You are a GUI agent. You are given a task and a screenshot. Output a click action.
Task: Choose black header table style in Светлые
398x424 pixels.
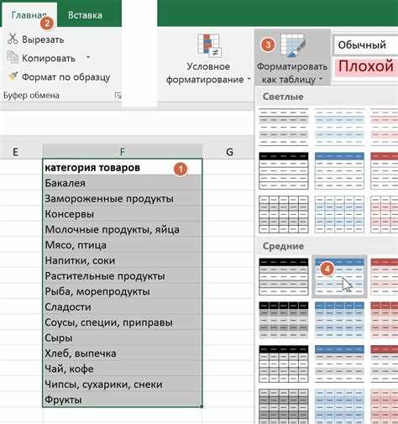click(x=284, y=170)
